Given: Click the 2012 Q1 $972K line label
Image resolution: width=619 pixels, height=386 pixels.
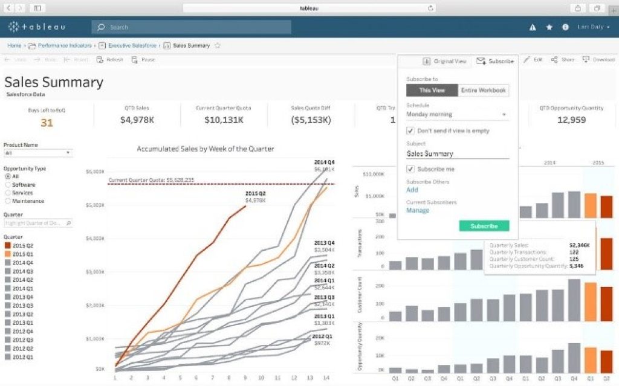Looking at the screenshot, I should pyautogui.click(x=322, y=340).
